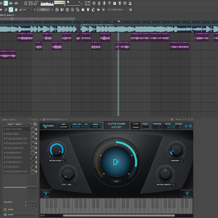Viewport: 218px width, 218px height.
Task: Open the help question mark icon
Action: click(109, 3)
